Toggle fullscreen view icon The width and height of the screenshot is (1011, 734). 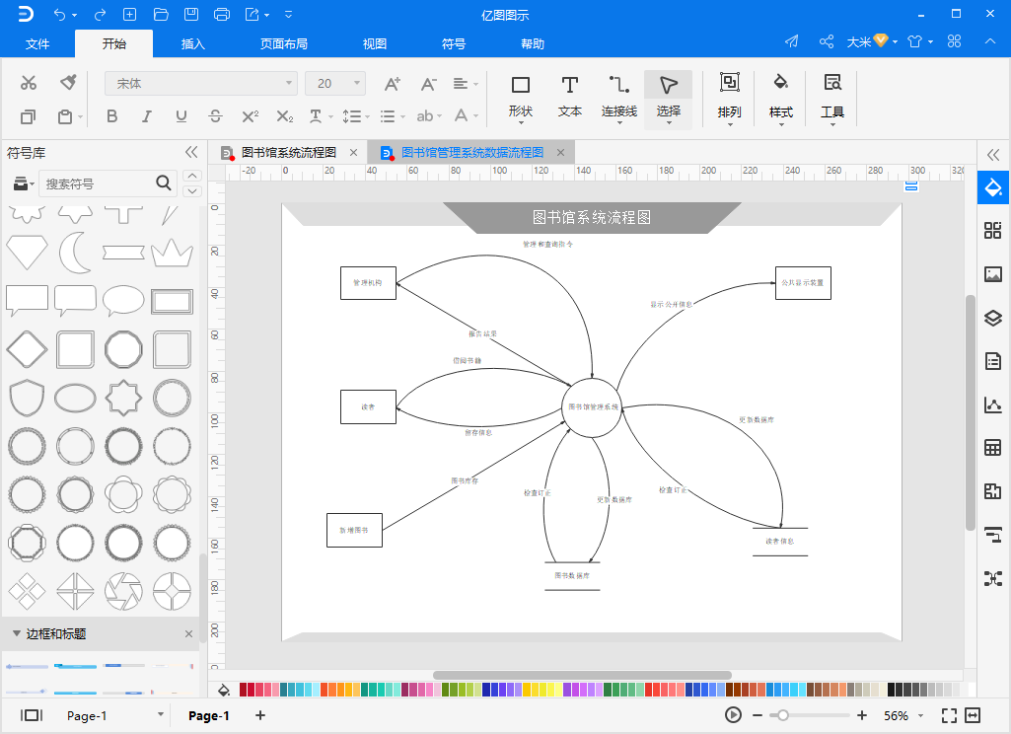coord(949,715)
